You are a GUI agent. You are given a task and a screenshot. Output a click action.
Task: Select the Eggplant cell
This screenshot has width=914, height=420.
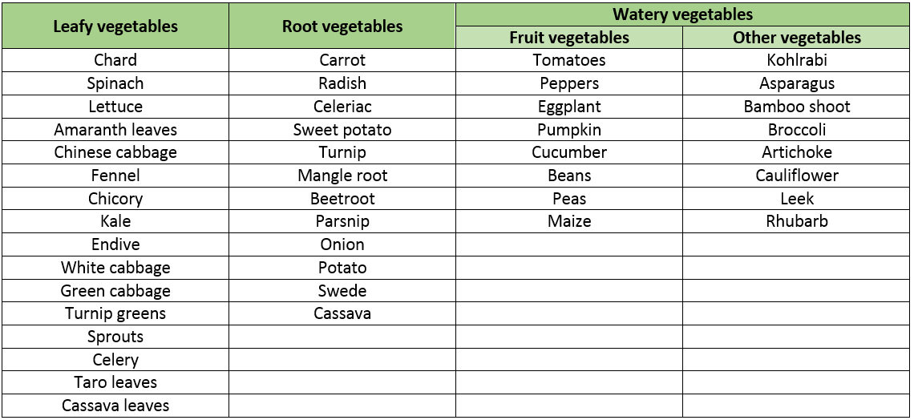[x=569, y=107]
